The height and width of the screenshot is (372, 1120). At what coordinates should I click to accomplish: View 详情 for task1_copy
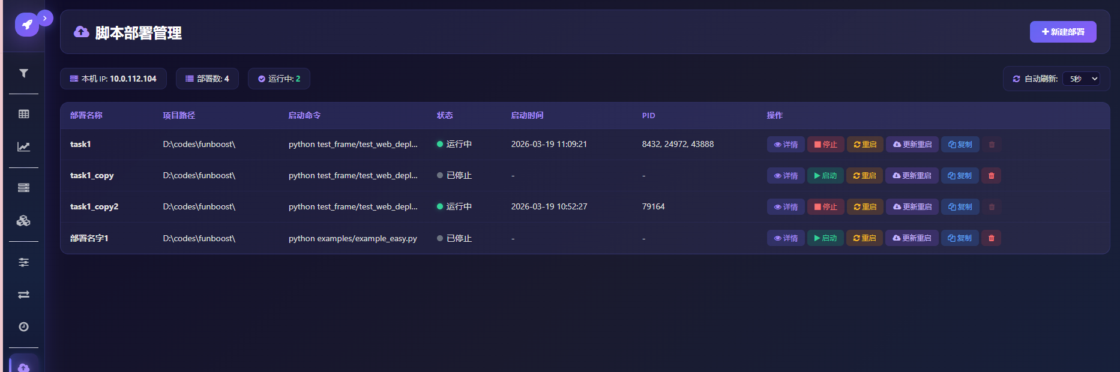(786, 176)
